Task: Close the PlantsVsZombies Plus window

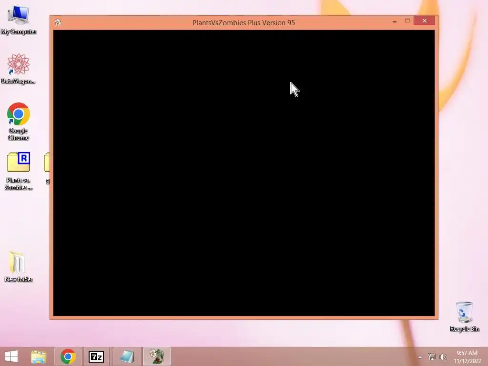Action: [x=425, y=21]
